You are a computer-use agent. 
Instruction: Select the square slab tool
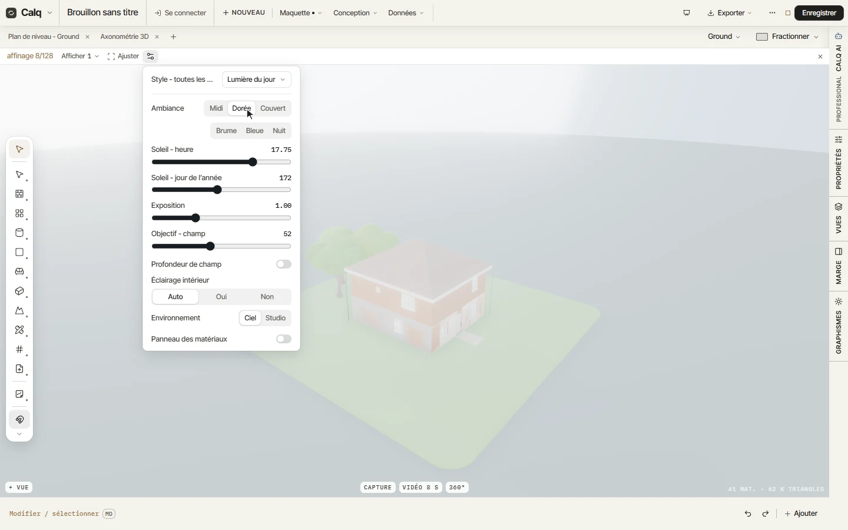[19, 253]
